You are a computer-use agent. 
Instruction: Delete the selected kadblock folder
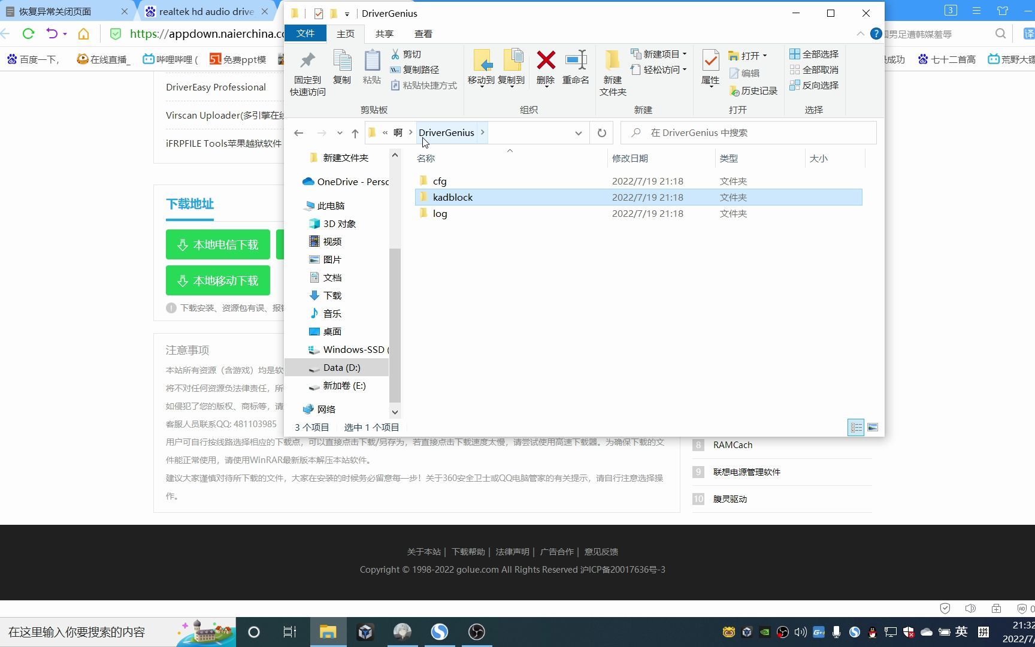tap(546, 68)
